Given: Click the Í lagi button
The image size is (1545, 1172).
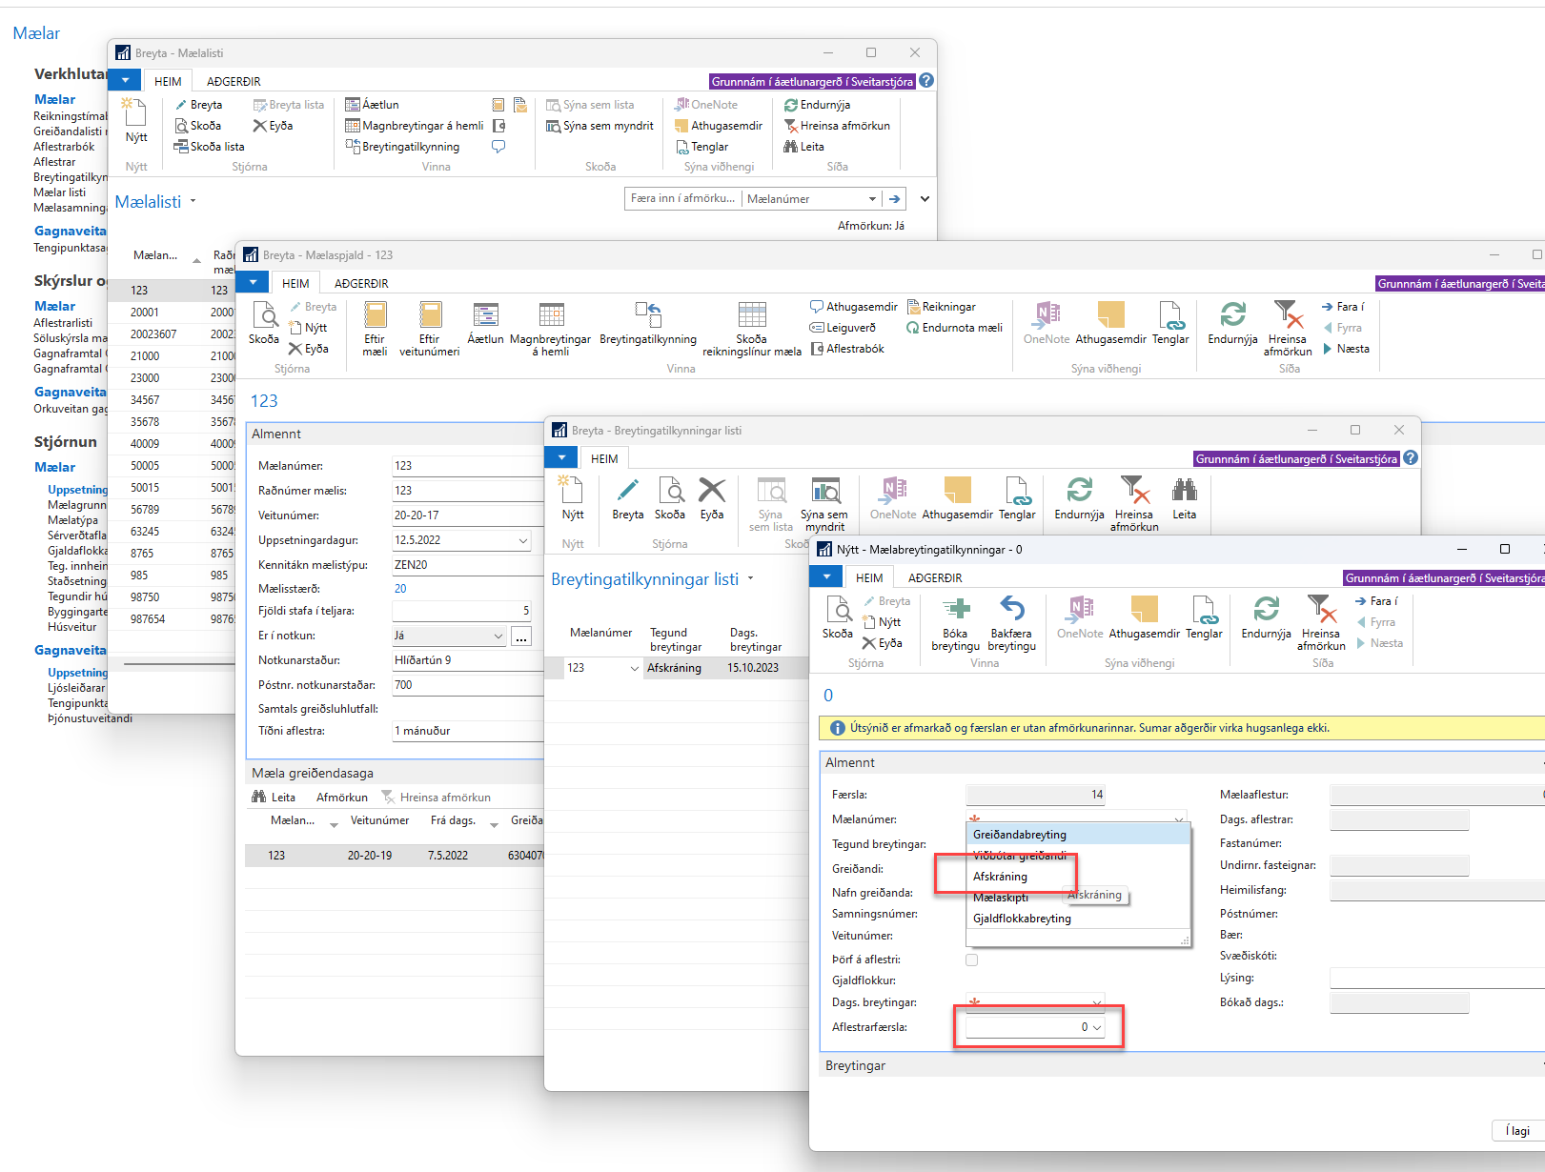Looking at the screenshot, I should [1516, 1130].
